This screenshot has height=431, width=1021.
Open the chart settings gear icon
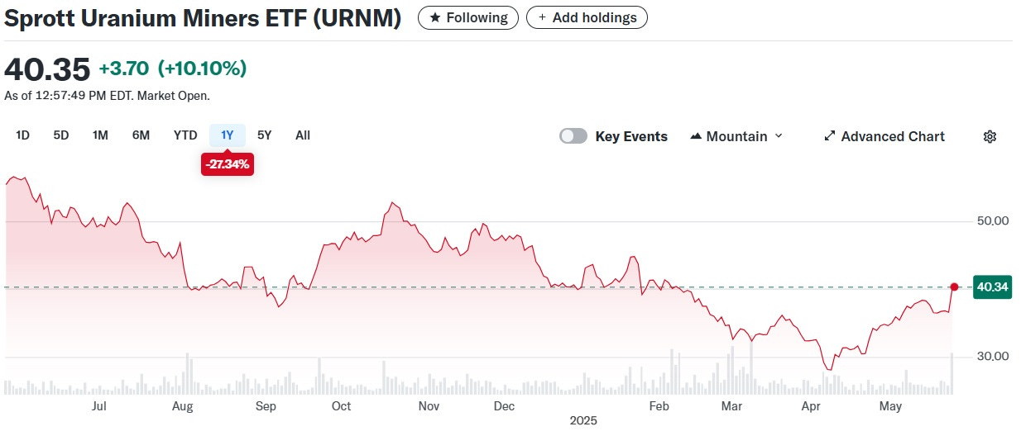tap(990, 137)
